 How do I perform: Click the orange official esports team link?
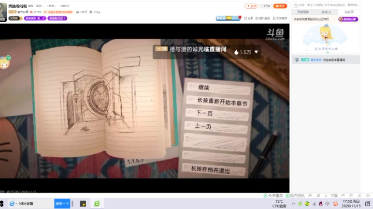point(58,12)
